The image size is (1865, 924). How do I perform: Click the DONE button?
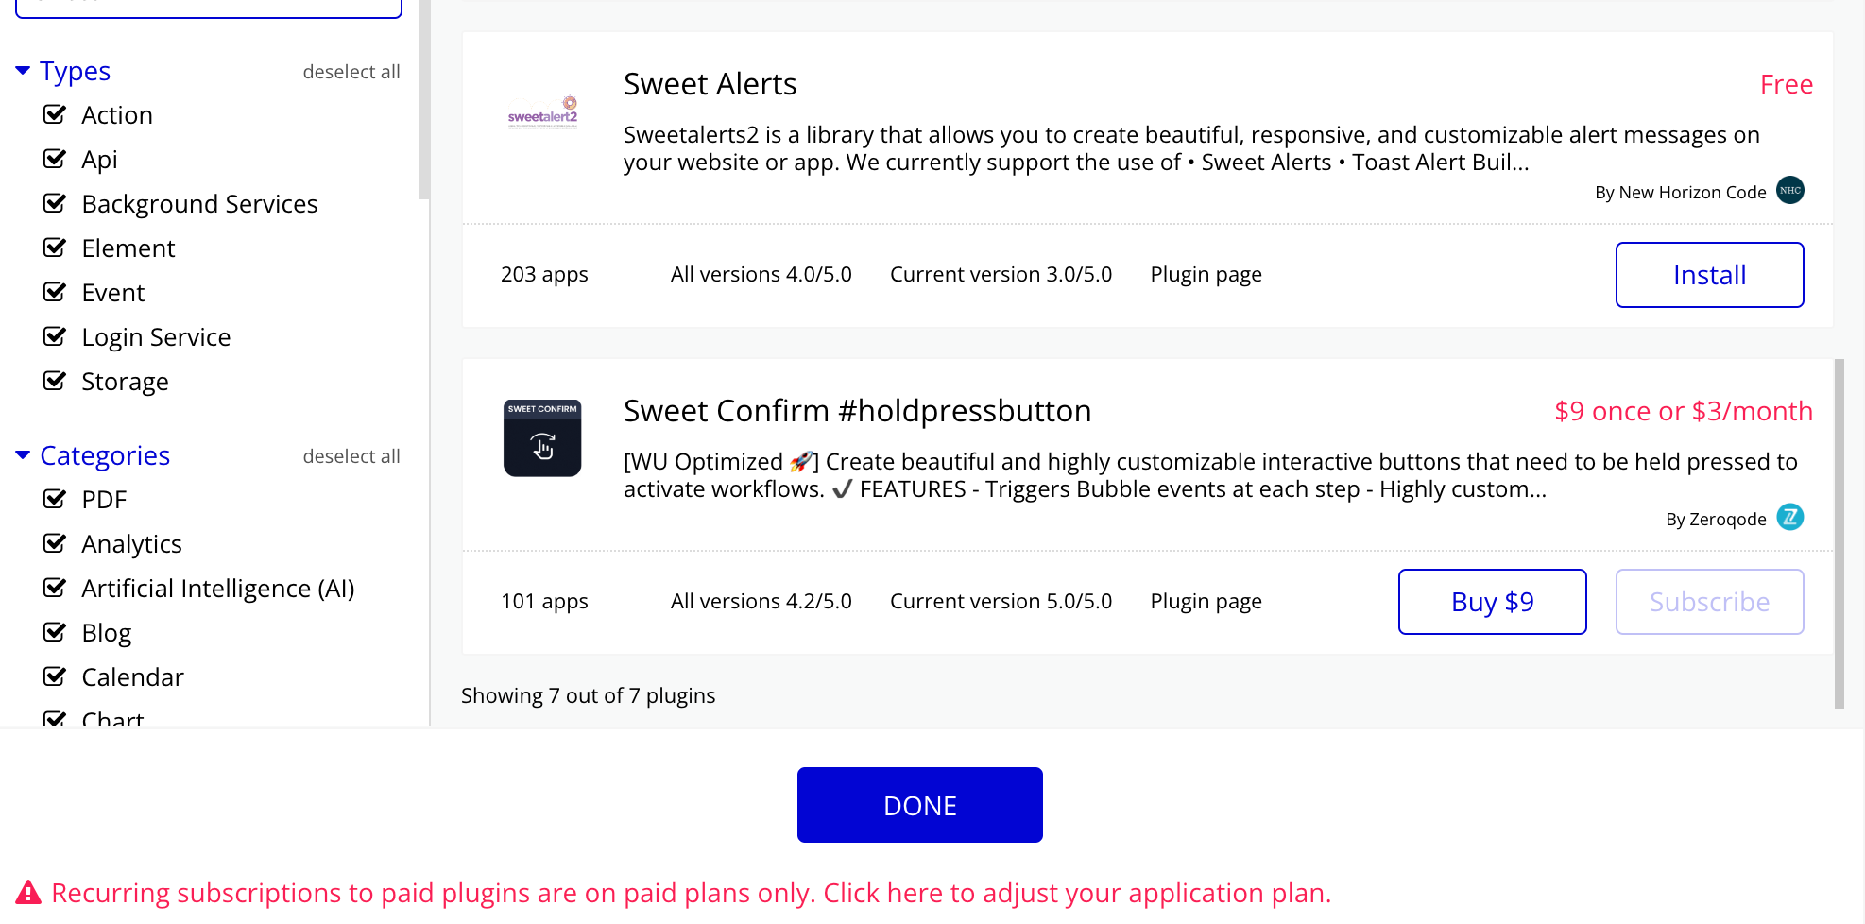click(919, 805)
